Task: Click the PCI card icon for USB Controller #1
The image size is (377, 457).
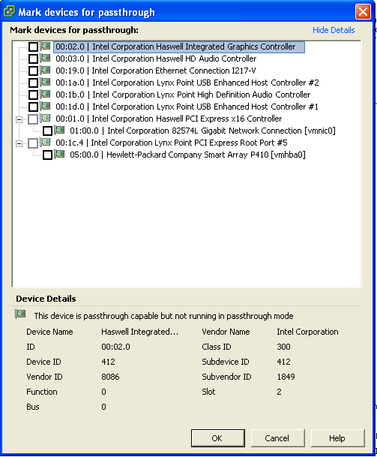Action: [x=46, y=106]
